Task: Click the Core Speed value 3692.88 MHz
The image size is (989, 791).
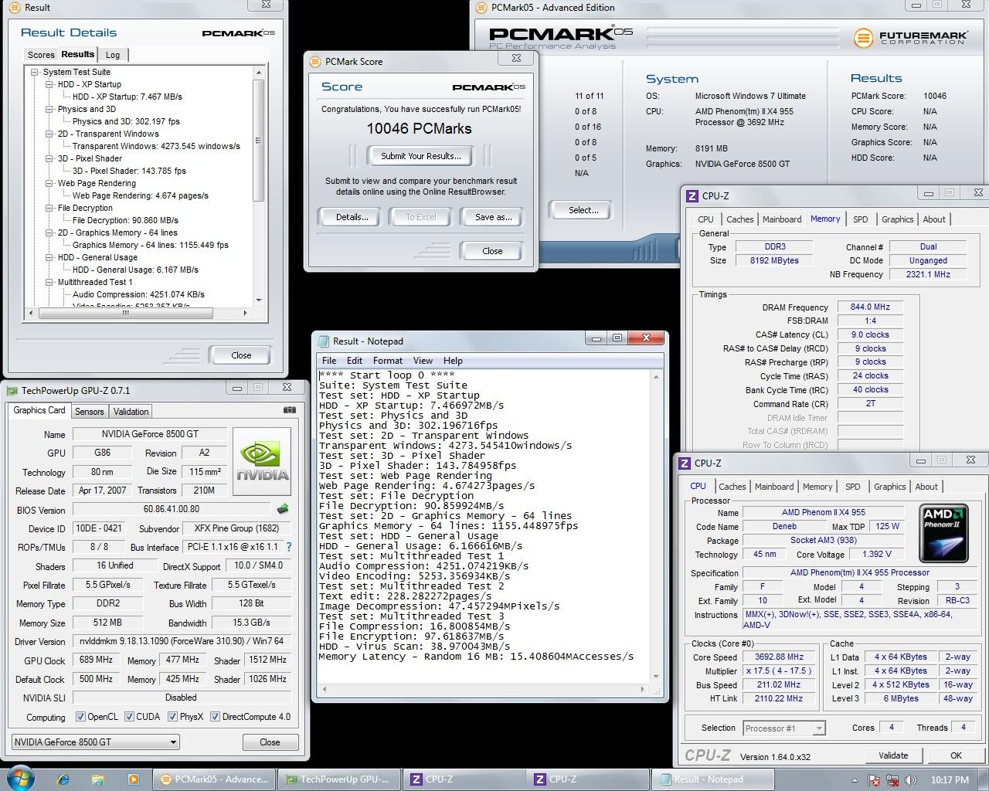Action: [779, 657]
